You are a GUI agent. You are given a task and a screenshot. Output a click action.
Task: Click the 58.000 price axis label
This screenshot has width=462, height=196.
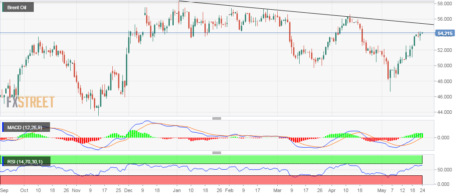pyautogui.click(x=445, y=4)
